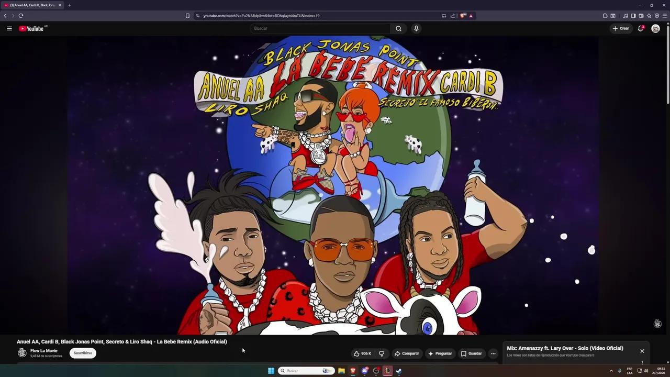
Task: Bookmark the page with the bookmark icon
Action: [187, 16]
